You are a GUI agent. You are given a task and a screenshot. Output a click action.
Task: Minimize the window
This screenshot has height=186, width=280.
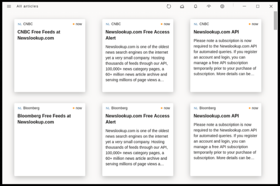[244, 6]
